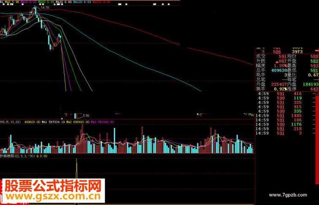Click the plus marker above the chart
The image size is (319, 205).
click(x=54, y=4)
